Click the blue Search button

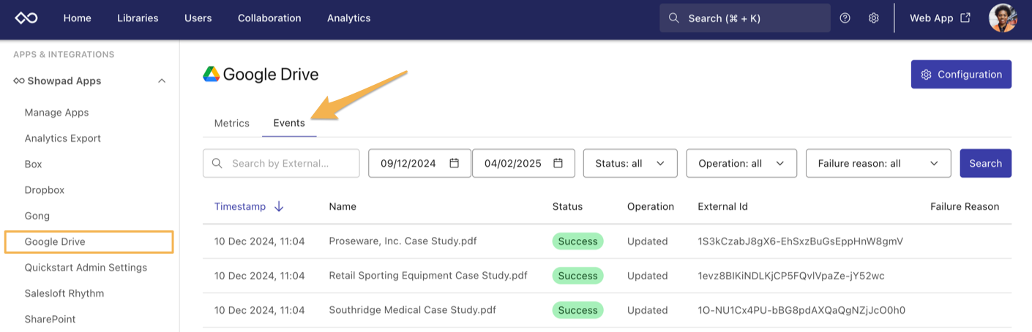(985, 163)
